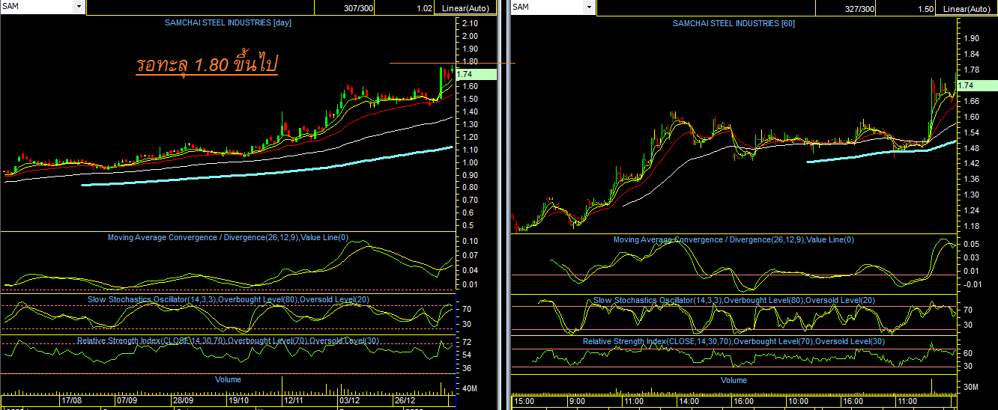Click the 15:00 time on right time axis
998x410 pixels.
click(x=524, y=402)
